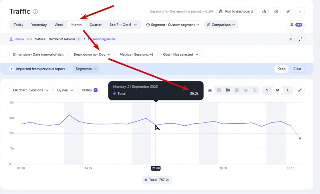Open Dimension Date interval of visit
Viewport: 320px width, 194px height.
pyautogui.click(x=38, y=55)
